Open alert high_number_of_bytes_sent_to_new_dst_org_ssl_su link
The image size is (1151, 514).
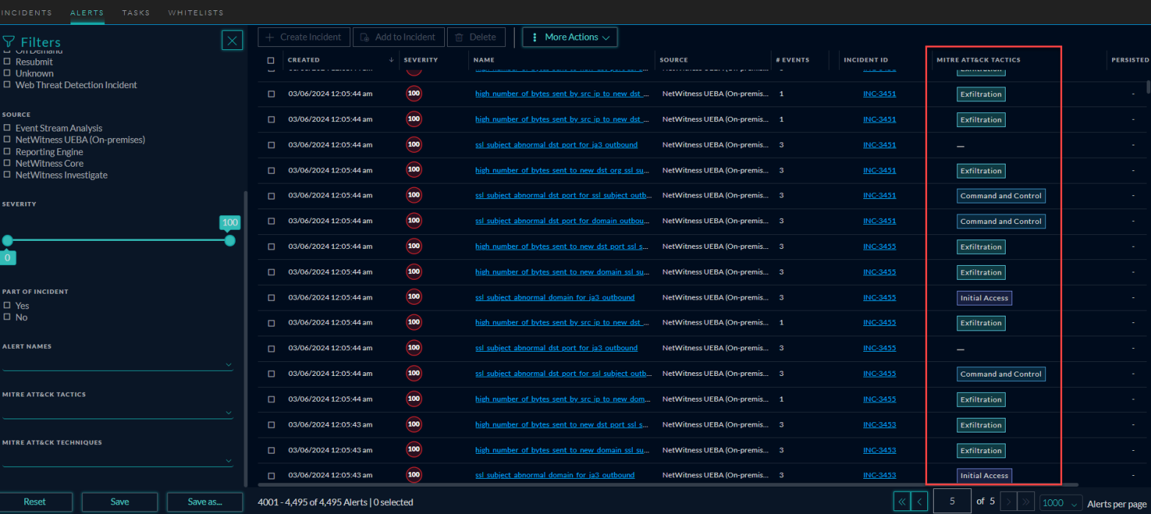click(x=563, y=170)
